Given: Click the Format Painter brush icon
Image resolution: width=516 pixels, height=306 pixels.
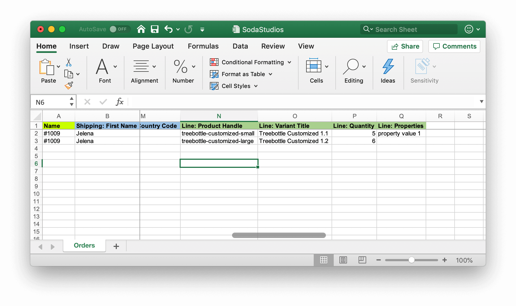Looking at the screenshot, I should click(x=69, y=86).
